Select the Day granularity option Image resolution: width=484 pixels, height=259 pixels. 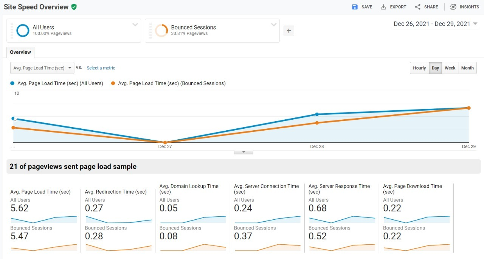(x=435, y=68)
